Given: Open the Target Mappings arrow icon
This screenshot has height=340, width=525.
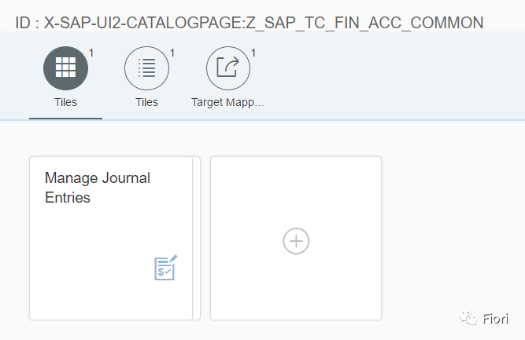Looking at the screenshot, I should tap(227, 68).
